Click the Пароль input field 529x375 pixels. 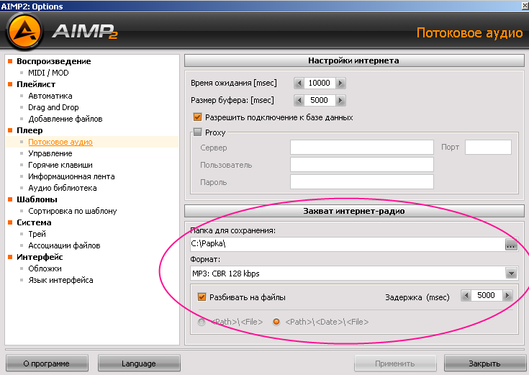(x=361, y=182)
